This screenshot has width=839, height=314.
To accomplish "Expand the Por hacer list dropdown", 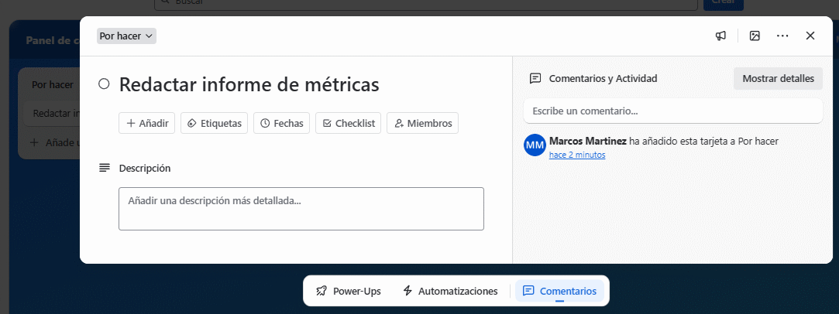I will pos(127,36).
